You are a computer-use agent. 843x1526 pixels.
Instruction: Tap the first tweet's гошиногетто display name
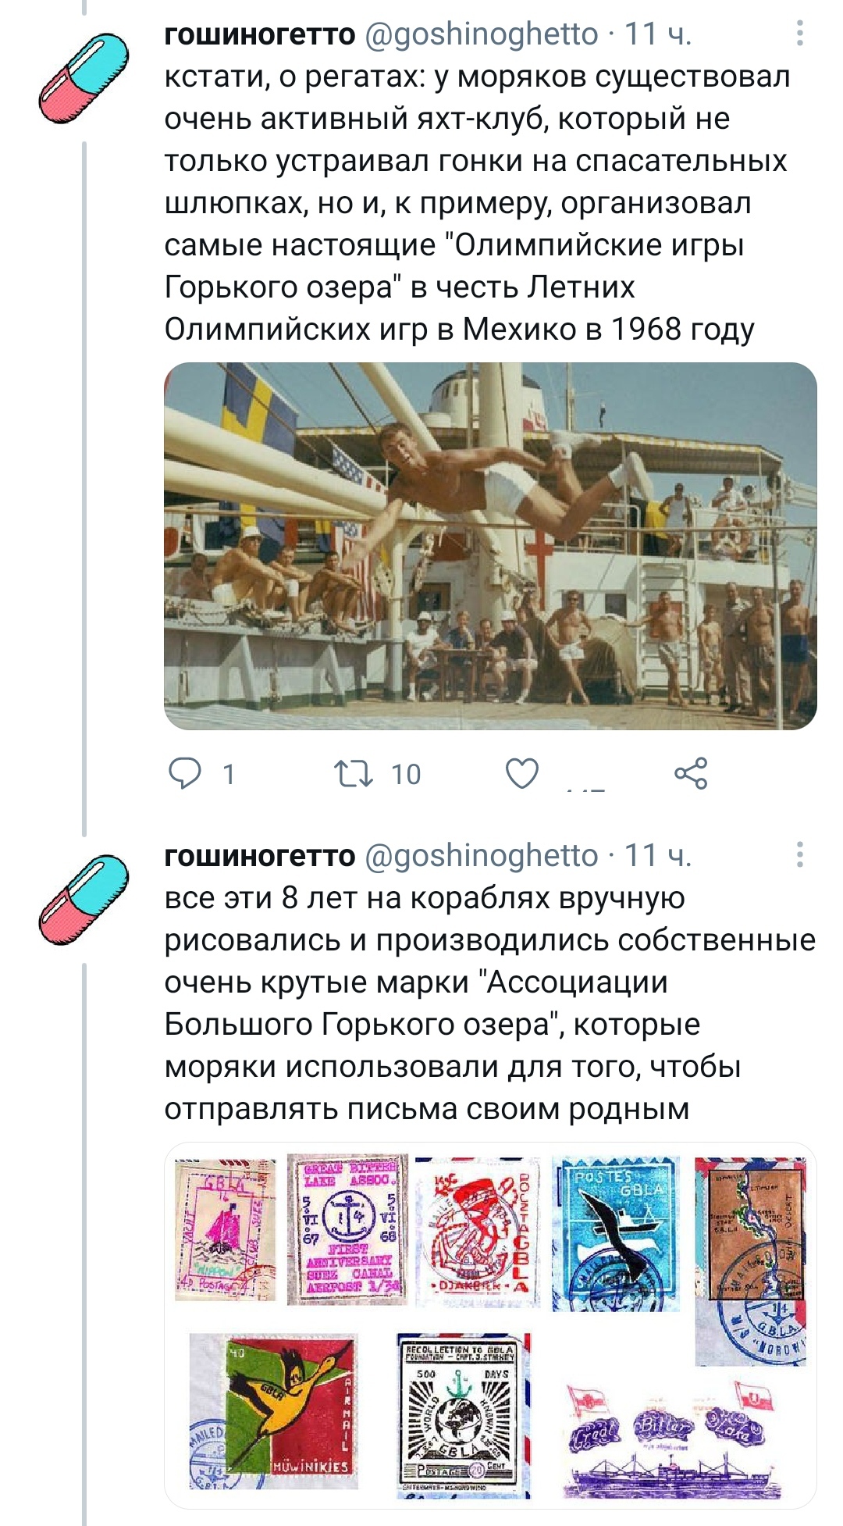pyautogui.click(x=260, y=34)
